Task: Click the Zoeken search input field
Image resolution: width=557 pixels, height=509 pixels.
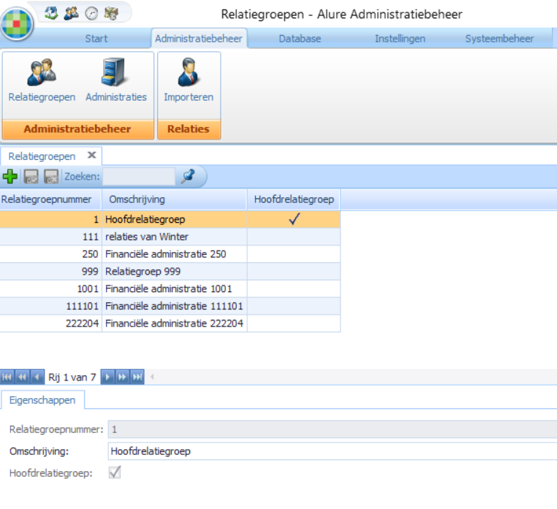Action: coord(139,176)
